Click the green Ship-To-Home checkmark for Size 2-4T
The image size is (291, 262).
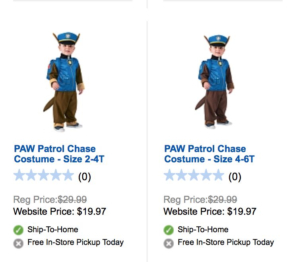click(18, 230)
